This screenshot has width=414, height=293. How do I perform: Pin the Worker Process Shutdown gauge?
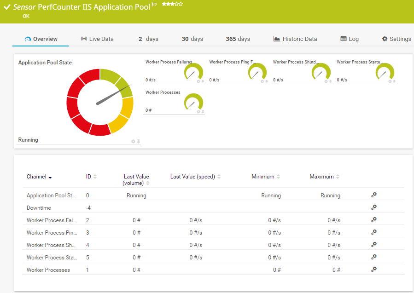tap(330, 81)
